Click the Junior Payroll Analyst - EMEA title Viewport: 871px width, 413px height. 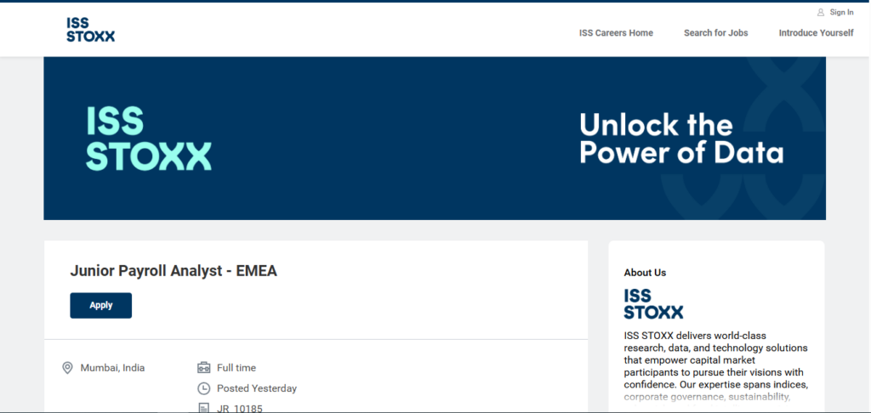point(174,271)
